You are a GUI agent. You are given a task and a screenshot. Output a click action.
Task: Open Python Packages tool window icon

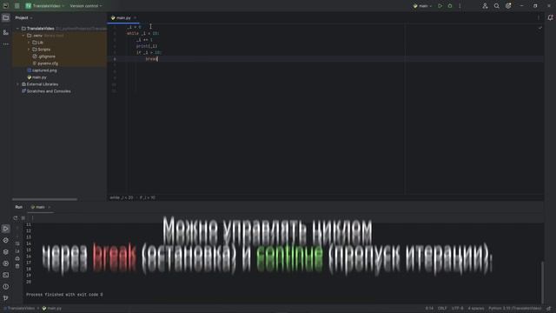(6, 240)
